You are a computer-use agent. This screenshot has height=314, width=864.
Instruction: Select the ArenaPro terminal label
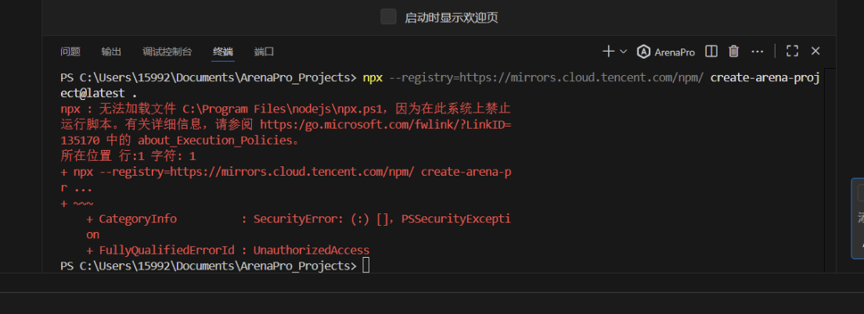675,52
